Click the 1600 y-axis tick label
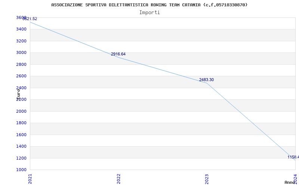 pyautogui.click(x=21, y=135)
